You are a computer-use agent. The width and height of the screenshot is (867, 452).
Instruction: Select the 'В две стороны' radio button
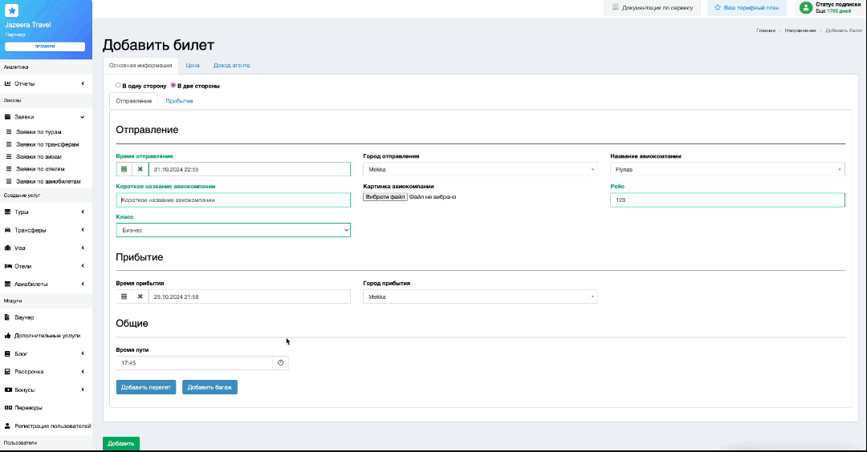[173, 85]
